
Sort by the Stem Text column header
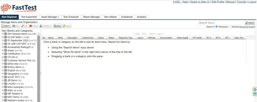(239, 38)
